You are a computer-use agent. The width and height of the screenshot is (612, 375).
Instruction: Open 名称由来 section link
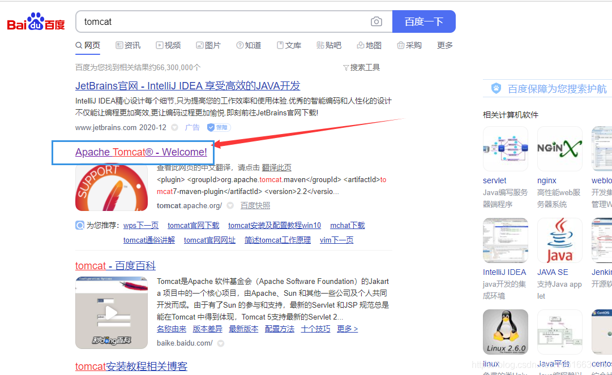[x=172, y=329]
